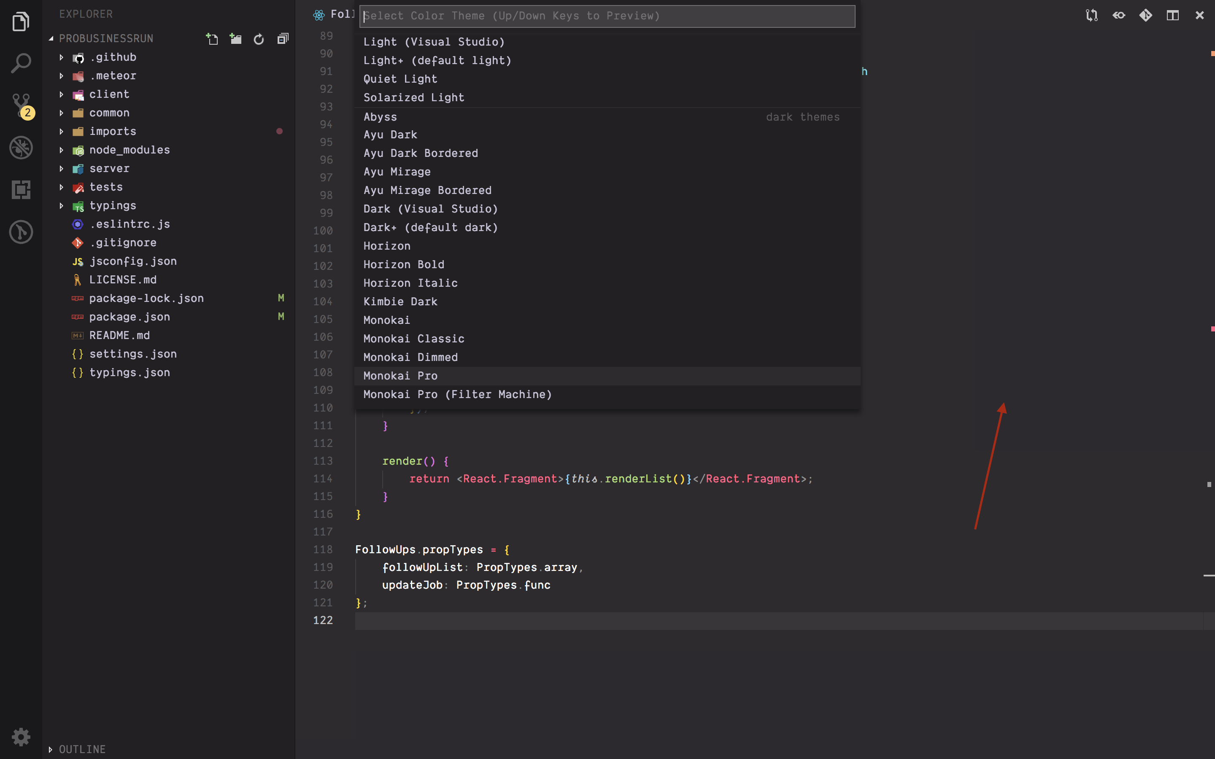Open the Extensions panel
1215x759 pixels.
point(21,189)
